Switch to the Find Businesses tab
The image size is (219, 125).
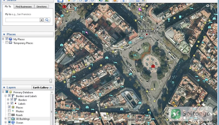coord(24,7)
